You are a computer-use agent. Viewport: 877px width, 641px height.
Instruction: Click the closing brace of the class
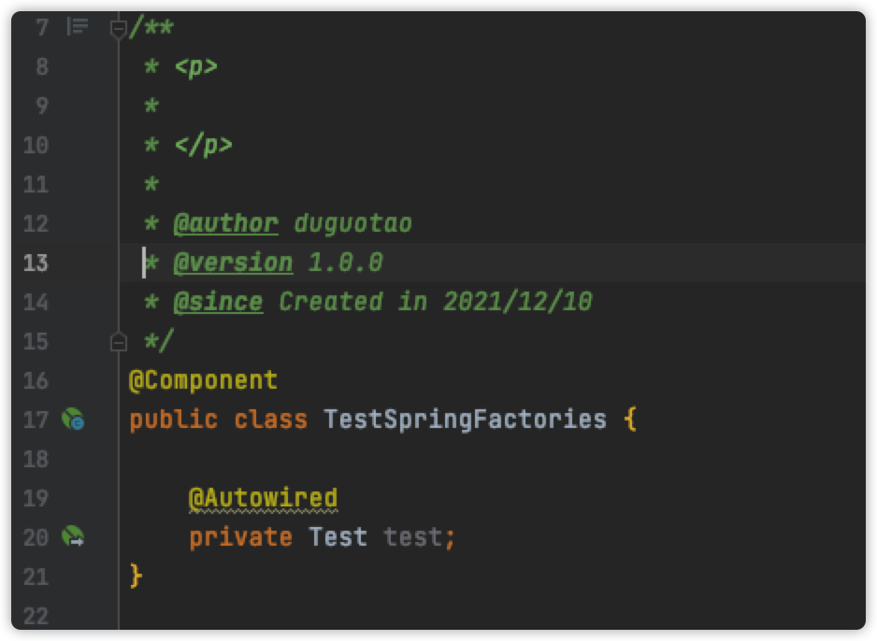tap(136, 577)
